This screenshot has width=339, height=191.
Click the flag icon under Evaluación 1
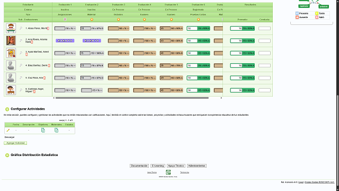(65, 20)
